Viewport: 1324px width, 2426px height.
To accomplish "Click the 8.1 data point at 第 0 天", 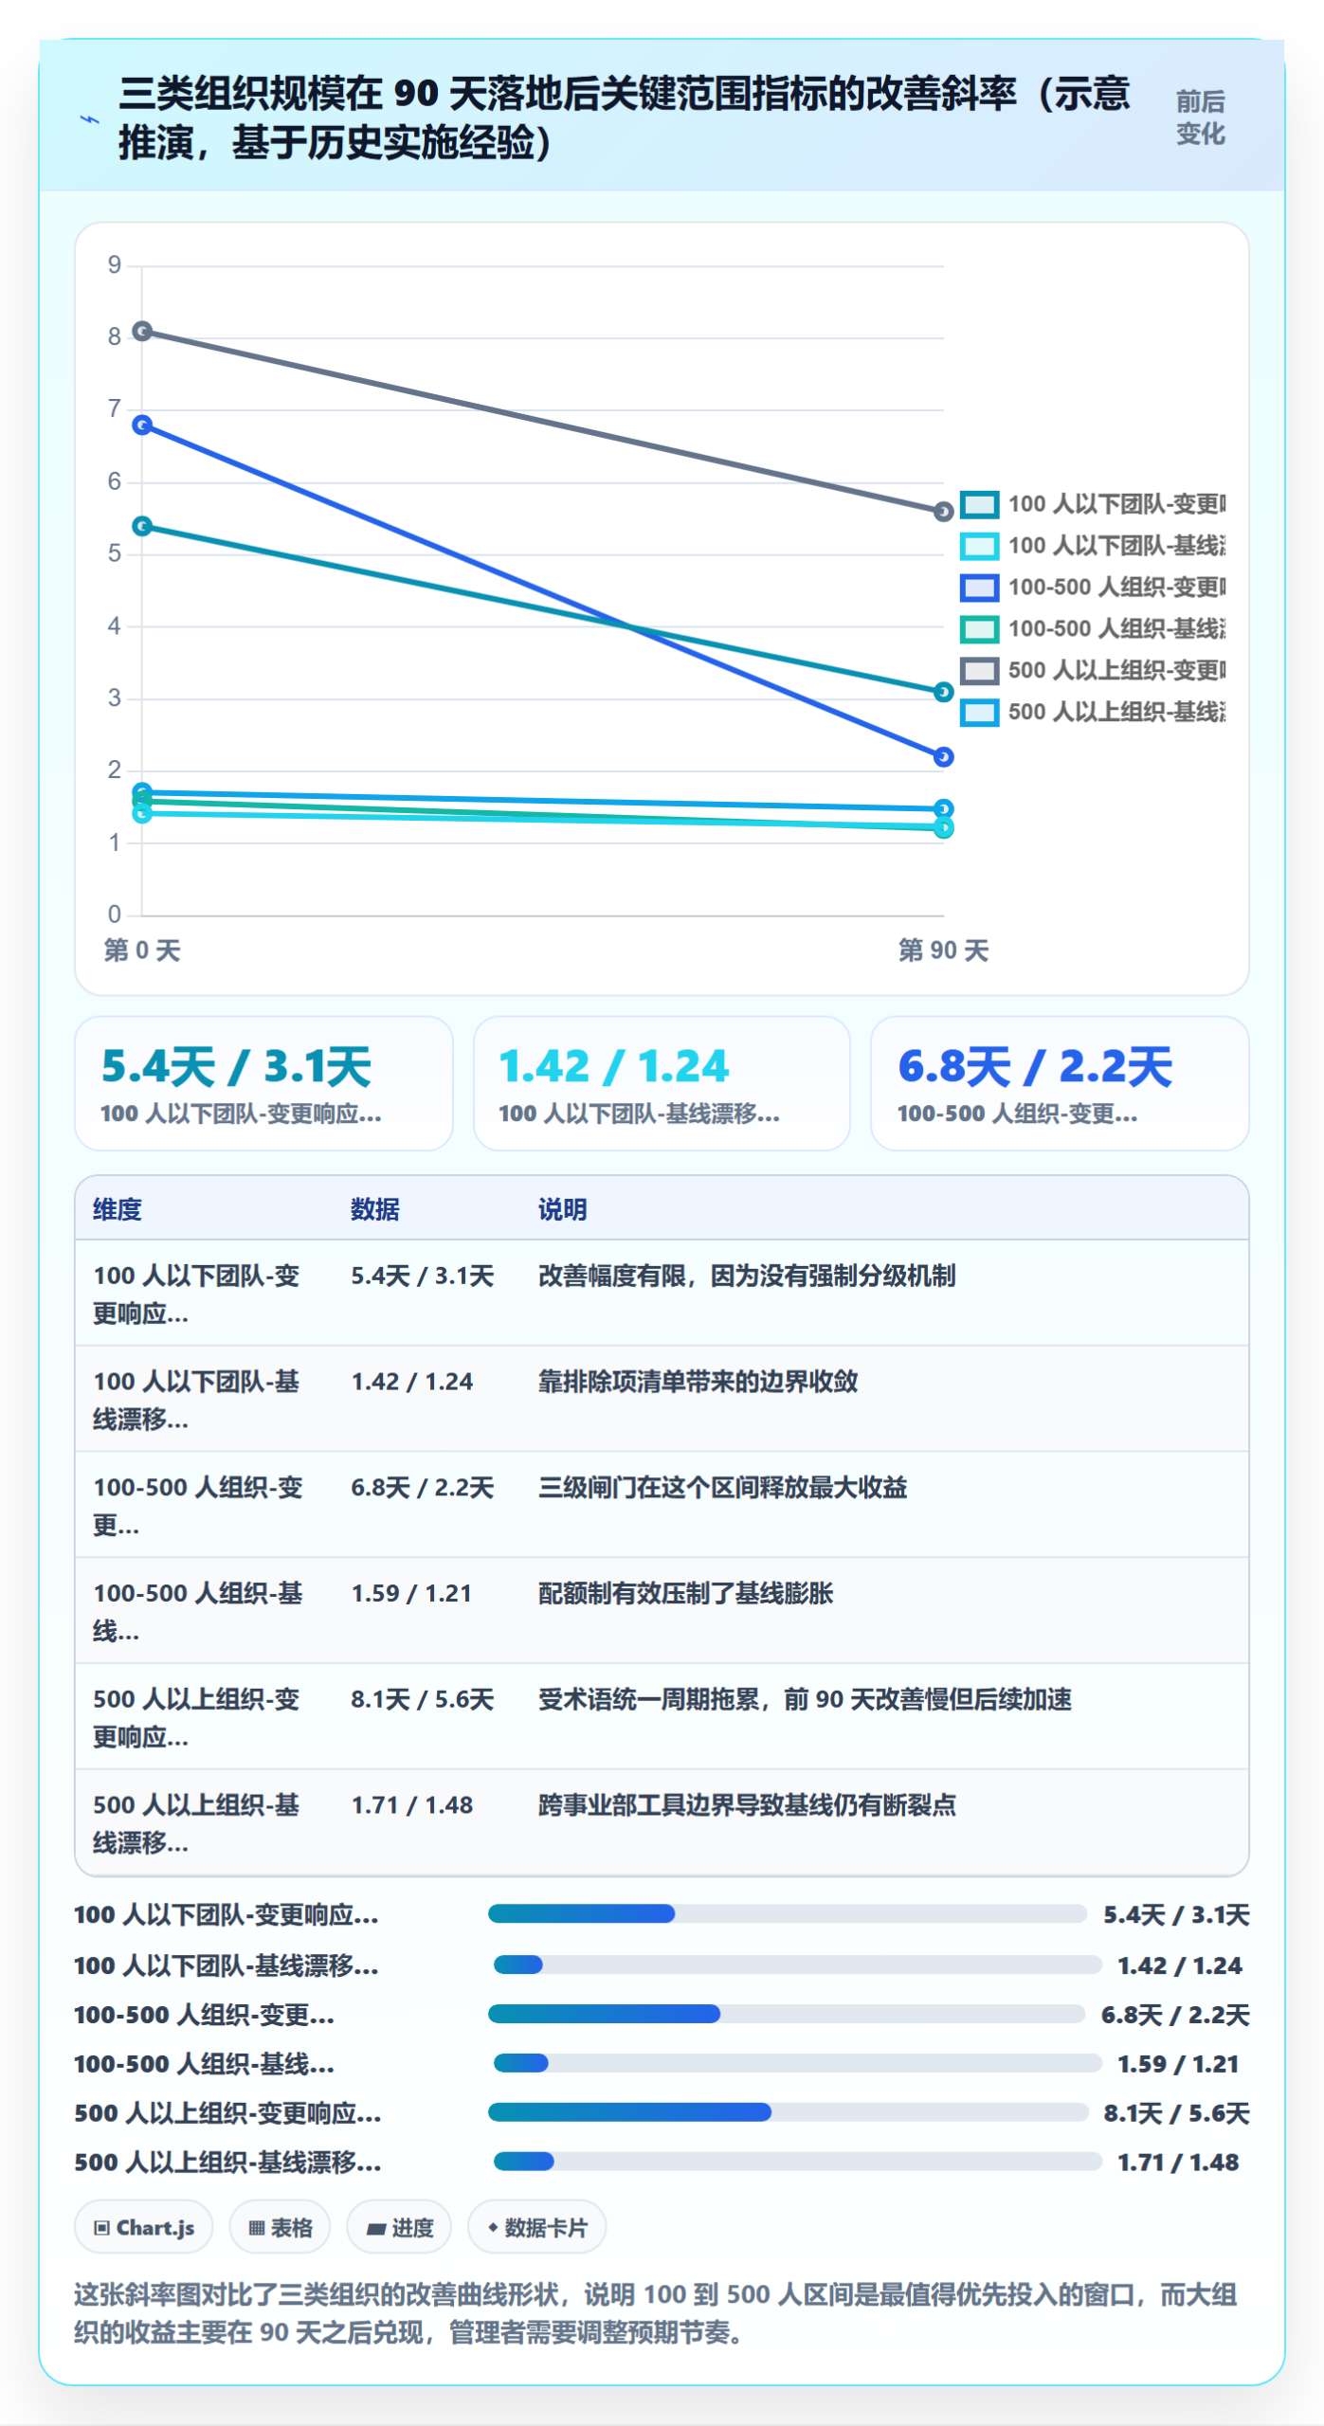I will 142,331.
